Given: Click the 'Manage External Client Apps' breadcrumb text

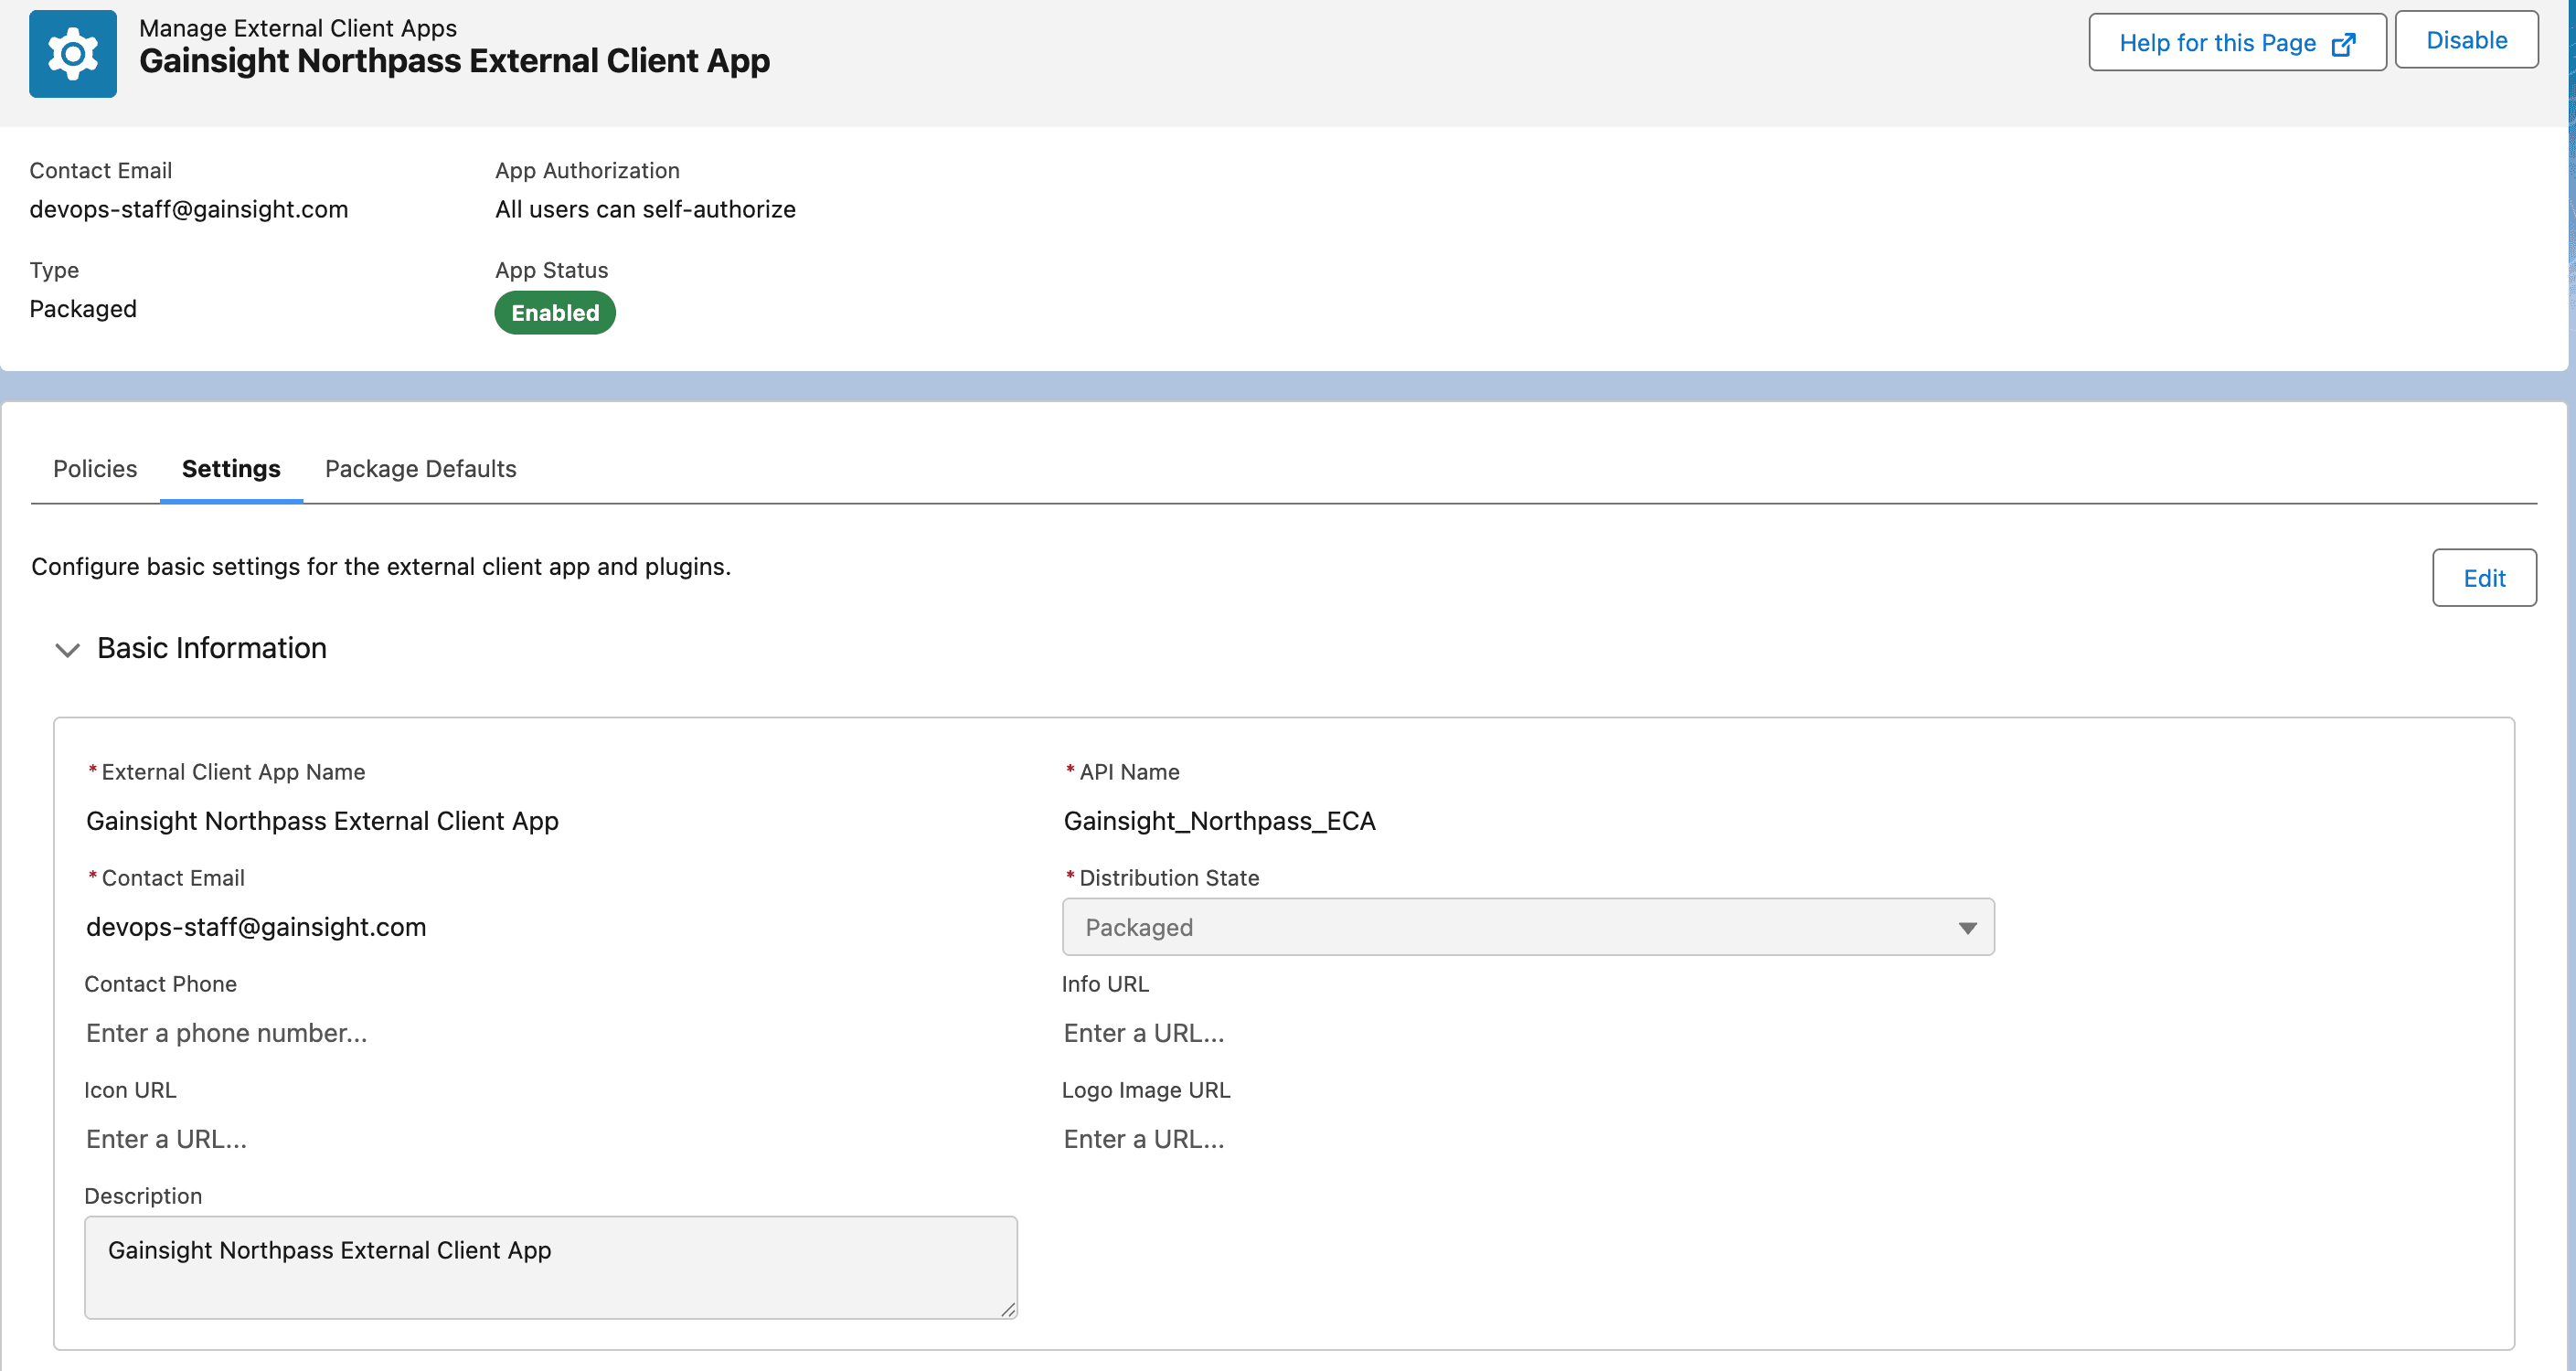Looking at the screenshot, I should 298,28.
